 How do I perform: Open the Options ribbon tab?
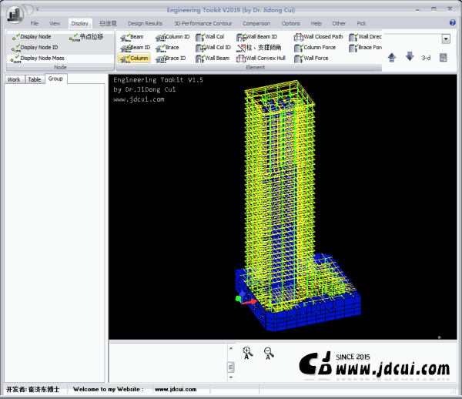pyautogui.click(x=291, y=23)
